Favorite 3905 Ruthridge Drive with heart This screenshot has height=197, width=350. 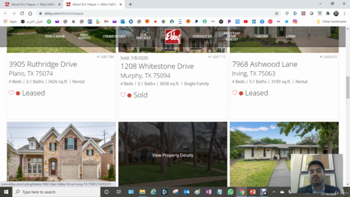11,92
